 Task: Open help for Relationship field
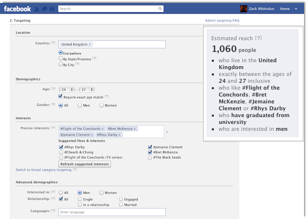(53, 198)
